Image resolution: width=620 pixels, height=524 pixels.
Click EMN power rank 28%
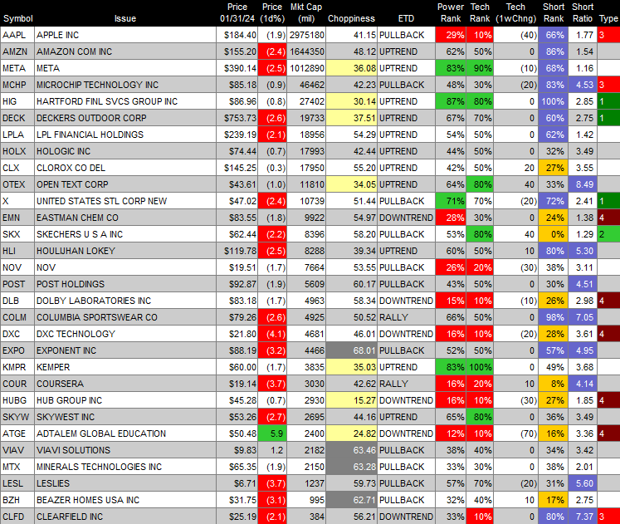click(451, 218)
